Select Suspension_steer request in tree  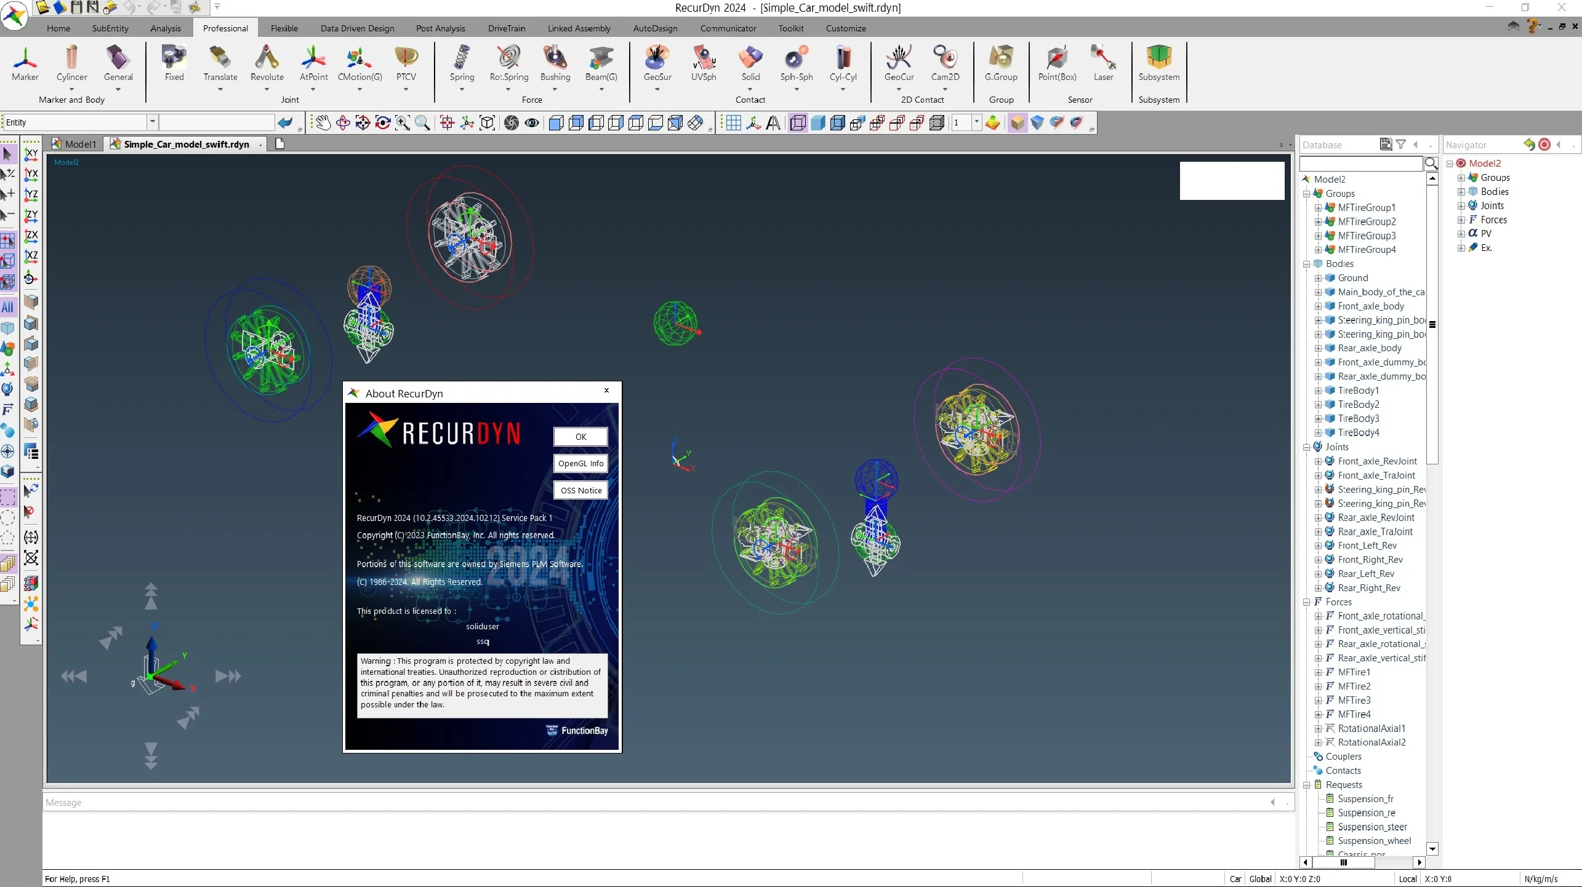(x=1372, y=827)
